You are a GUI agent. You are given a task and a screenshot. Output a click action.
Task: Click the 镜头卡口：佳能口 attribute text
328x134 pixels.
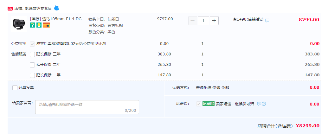pos(104,19)
